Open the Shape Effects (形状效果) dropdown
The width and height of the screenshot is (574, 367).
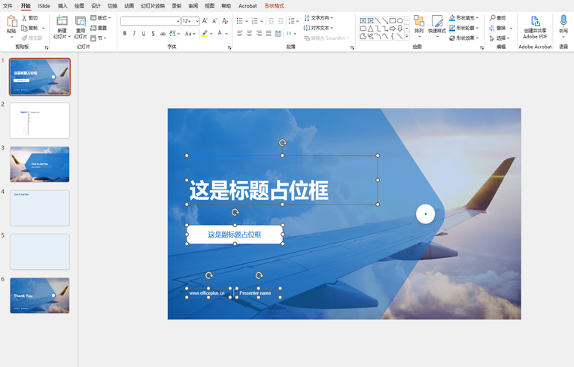coord(464,38)
